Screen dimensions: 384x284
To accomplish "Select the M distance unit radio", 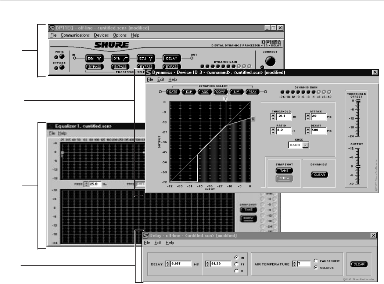I will [x=236, y=271].
